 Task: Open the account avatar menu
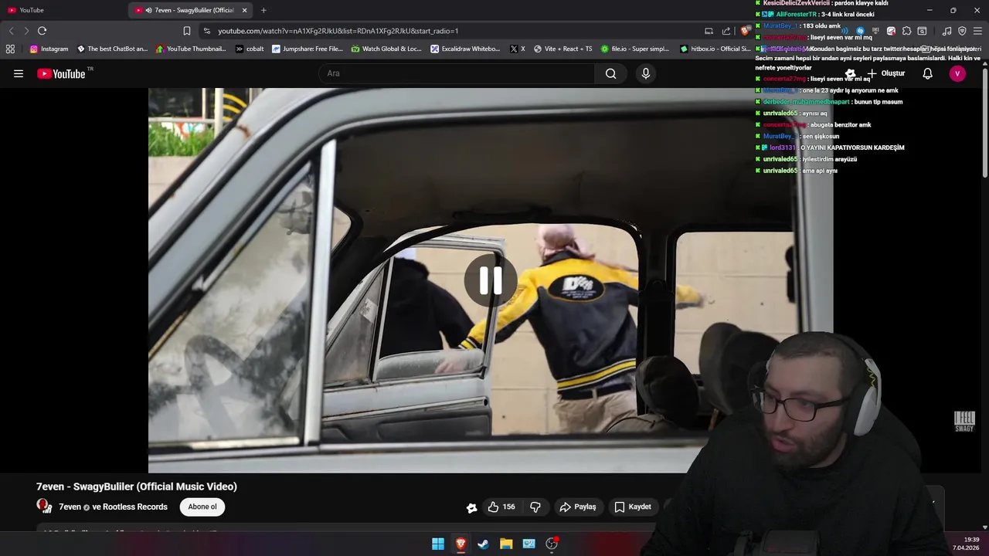pyautogui.click(x=957, y=73)
